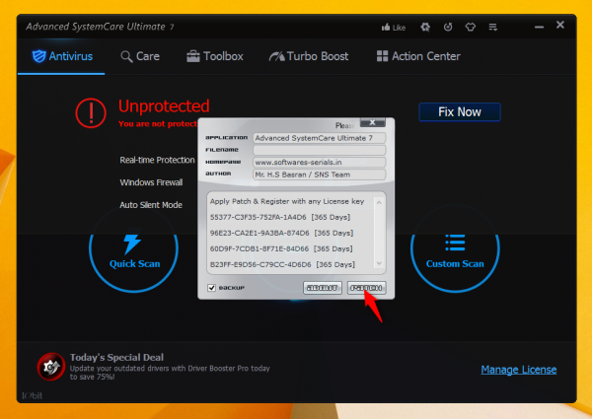Click the IObit logo text

[x=33, y=395]
